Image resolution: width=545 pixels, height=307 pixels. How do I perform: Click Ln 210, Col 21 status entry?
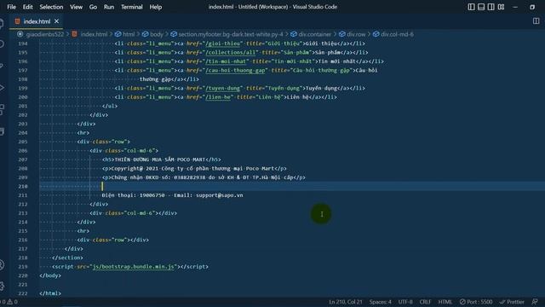[345, 302]
